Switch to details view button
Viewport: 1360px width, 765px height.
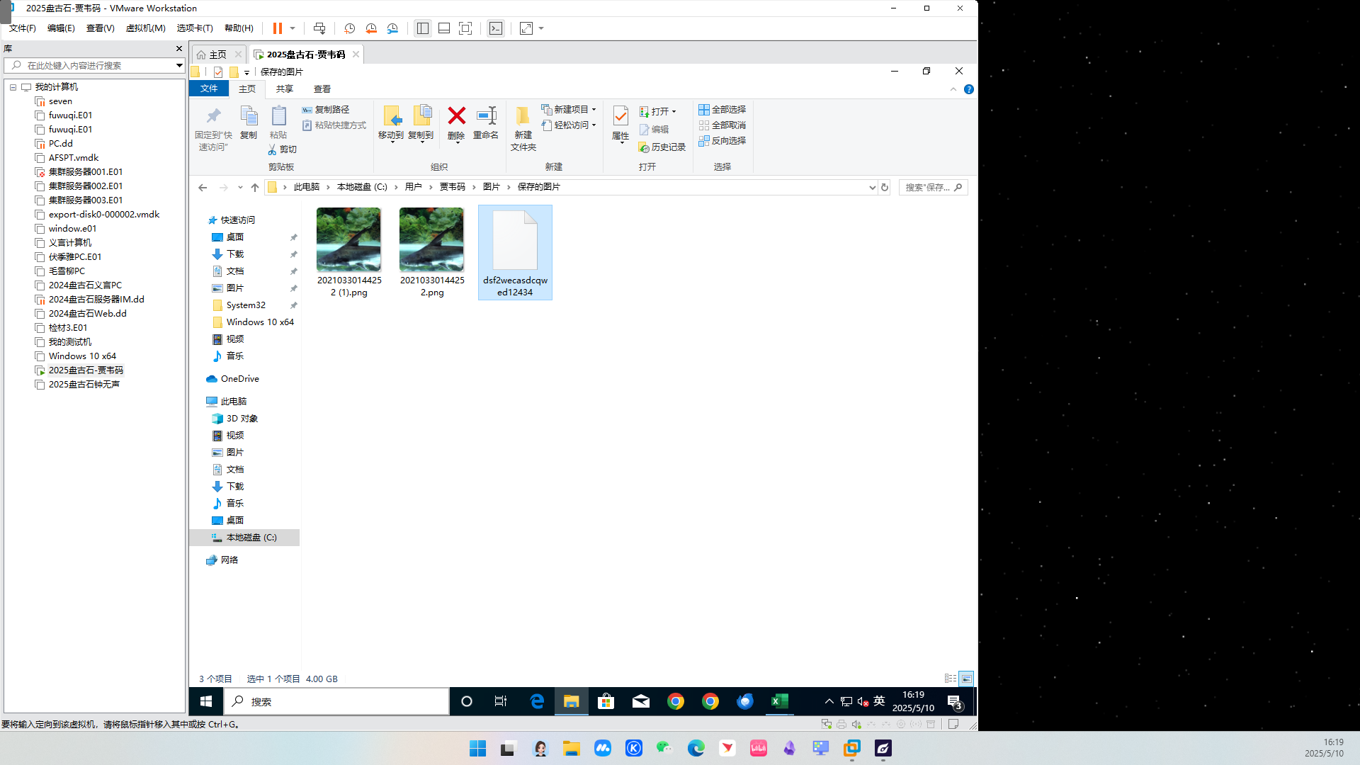click(x=951, y=679)
